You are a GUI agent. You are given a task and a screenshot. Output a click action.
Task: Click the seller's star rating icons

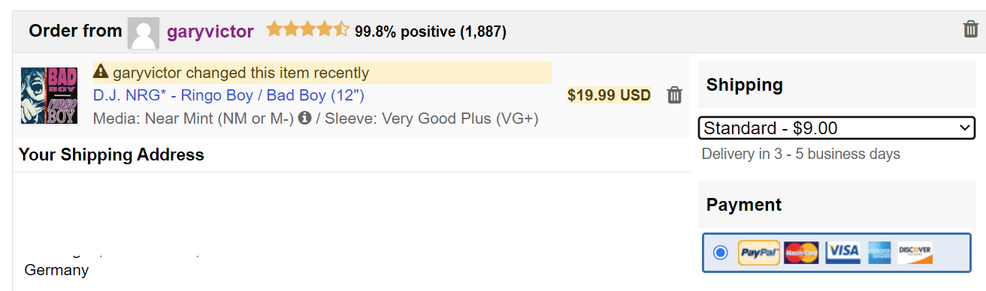coord(307,30)
